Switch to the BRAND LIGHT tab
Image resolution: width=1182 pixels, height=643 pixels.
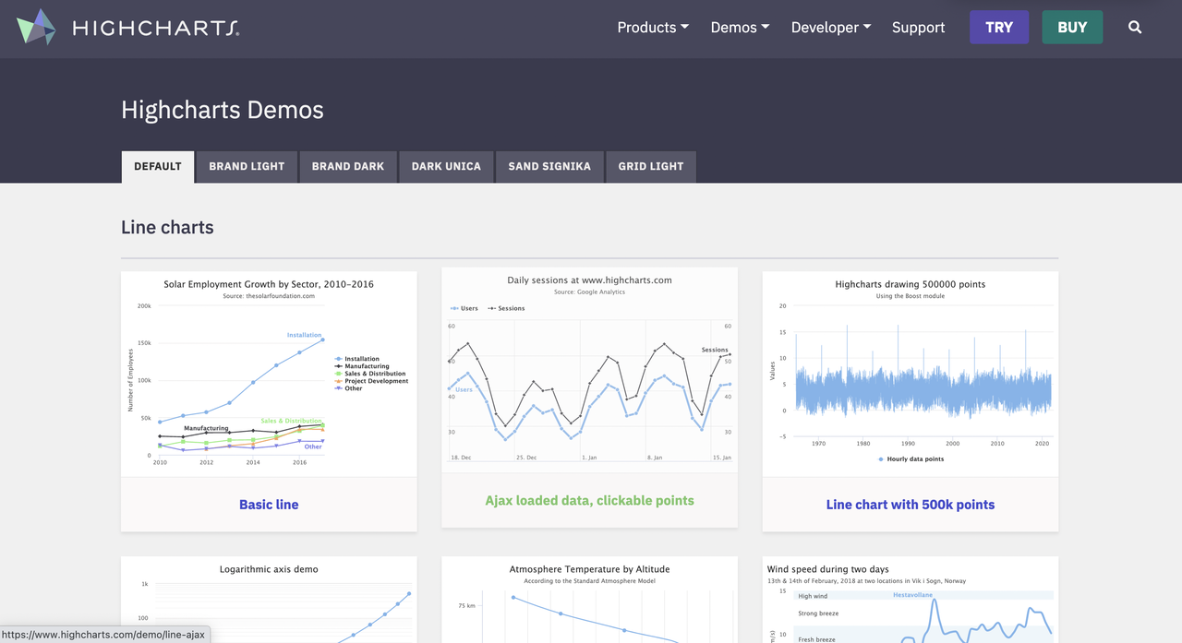(247, 167)
